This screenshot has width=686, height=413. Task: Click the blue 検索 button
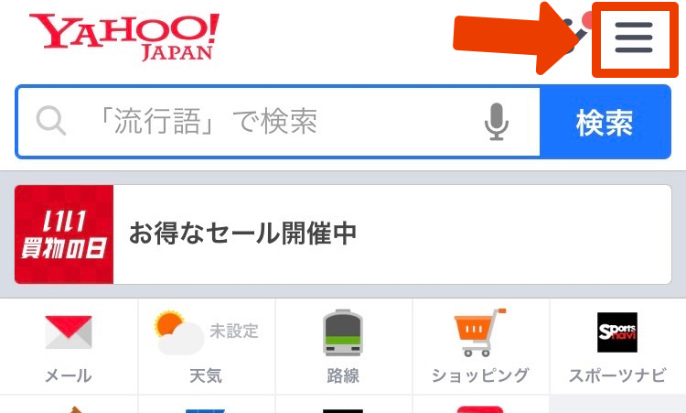(606, 122)
